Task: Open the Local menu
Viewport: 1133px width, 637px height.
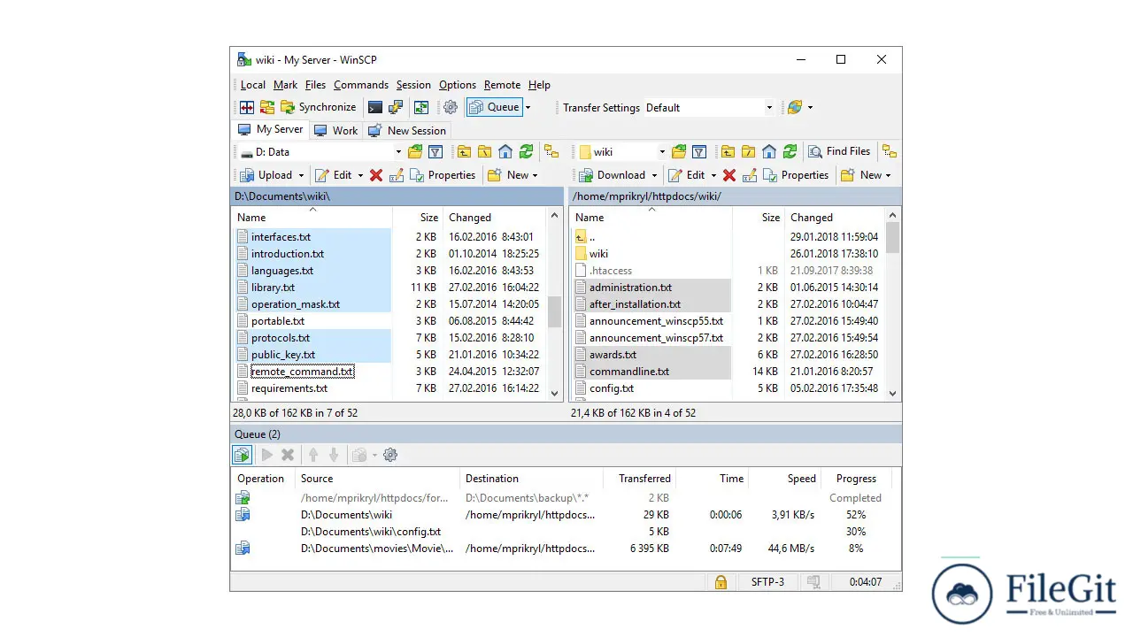Action: [253, 85]
